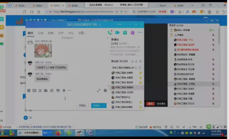229x139 pixels.
Task: Click the scissors screenshot tool
Action: [40, 90]
